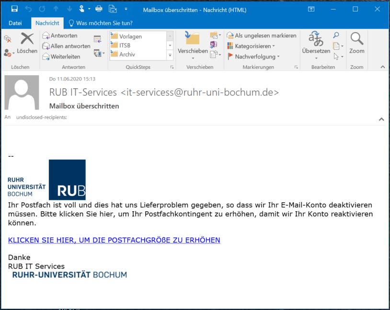Collapse the message header with the caret
Viewport: 390px width, 310px height.
381,119
